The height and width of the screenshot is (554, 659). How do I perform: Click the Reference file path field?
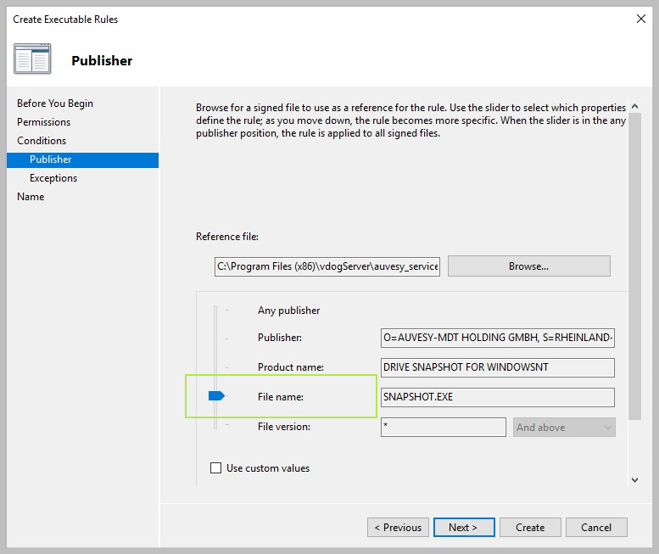click(327, 266)
